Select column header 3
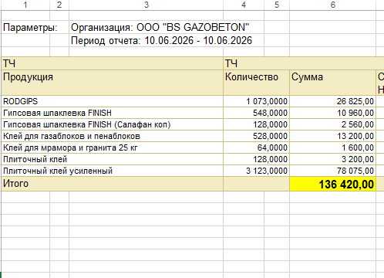 tap(146, 5)
